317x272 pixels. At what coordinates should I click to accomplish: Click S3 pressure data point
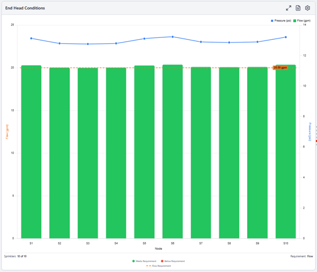click(88, 44)
